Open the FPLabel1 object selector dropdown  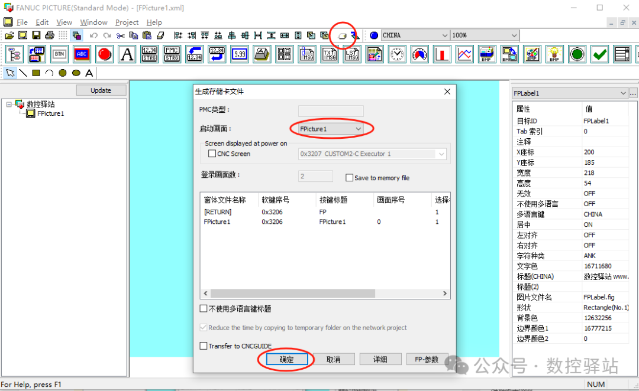coord(570,93)
